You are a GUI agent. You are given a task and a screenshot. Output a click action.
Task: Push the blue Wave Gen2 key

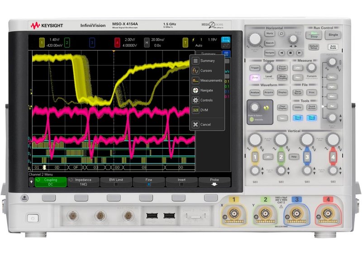click(x=312, y=118)
